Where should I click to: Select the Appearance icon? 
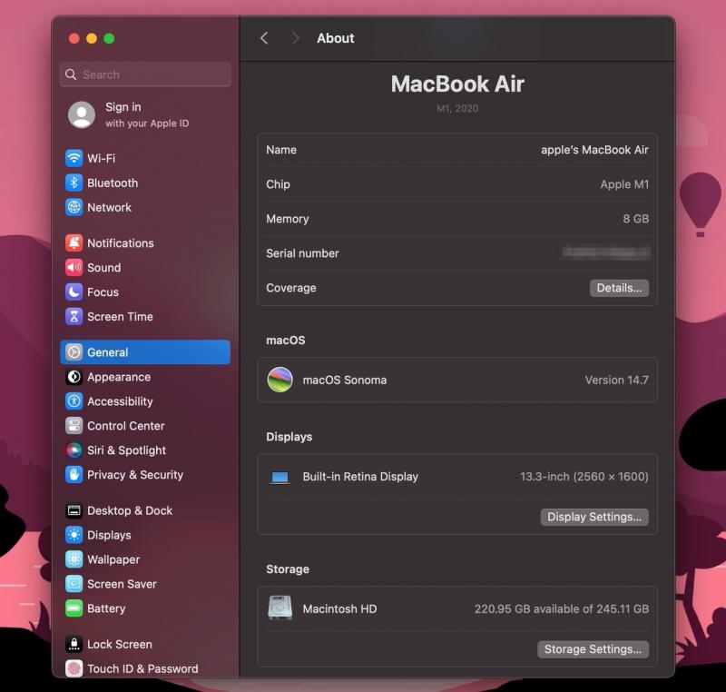74,377
